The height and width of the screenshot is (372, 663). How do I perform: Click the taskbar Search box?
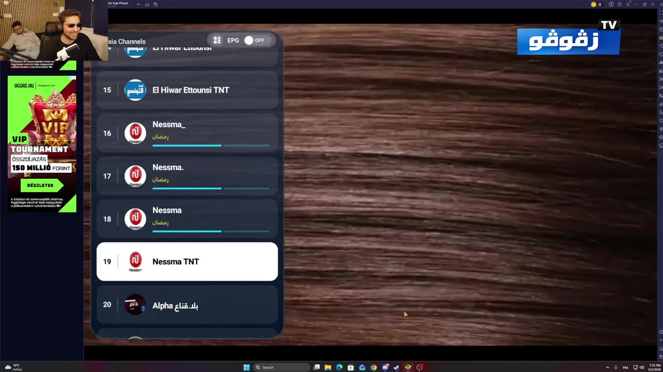281,367
